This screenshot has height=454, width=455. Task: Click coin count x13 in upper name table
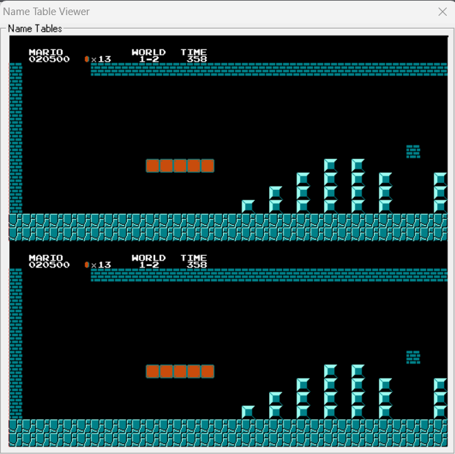click(x=101, y=59)
